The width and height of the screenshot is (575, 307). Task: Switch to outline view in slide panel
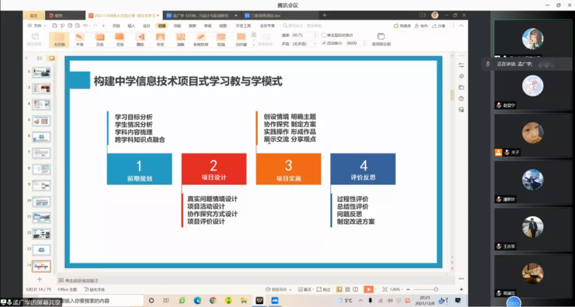(x=40, y=58)
